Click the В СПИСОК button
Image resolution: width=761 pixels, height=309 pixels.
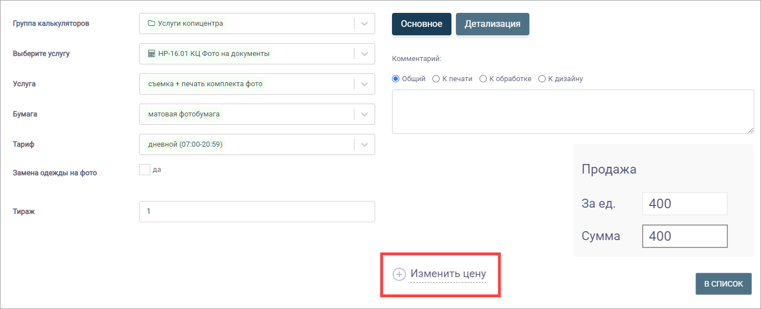coord(723,284)
